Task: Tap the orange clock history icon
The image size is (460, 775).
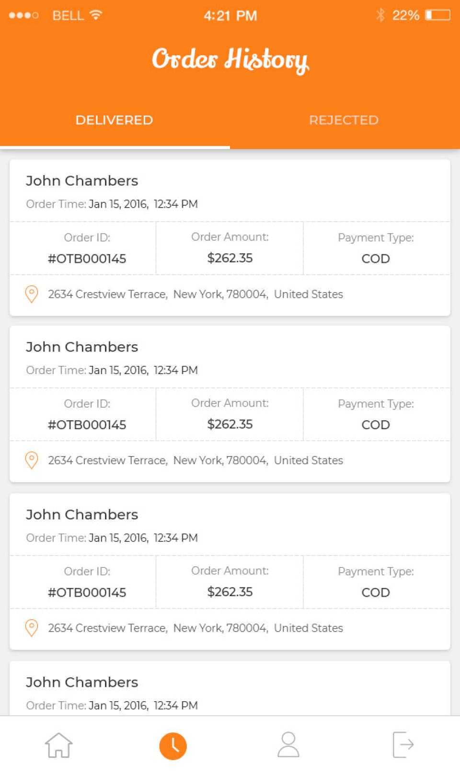Action: [173, 746]
